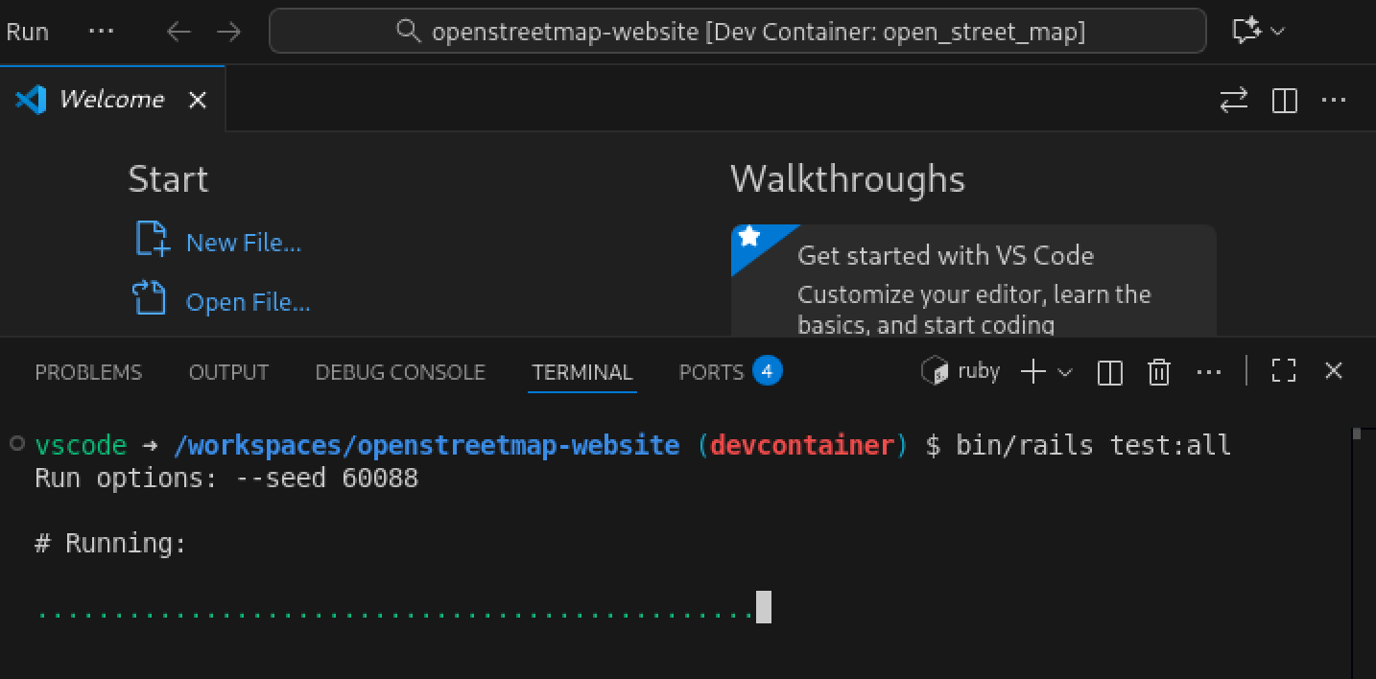Close the bottom terminal panel
This screenshot has width=1376, height=679.
(x=1333, y=371)
